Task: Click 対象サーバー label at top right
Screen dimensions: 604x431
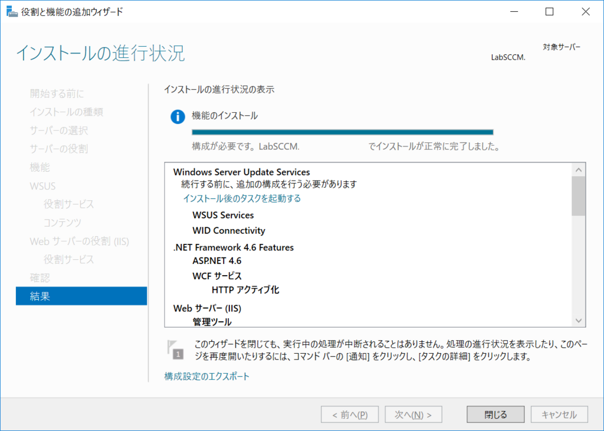Action: point(562,47)
